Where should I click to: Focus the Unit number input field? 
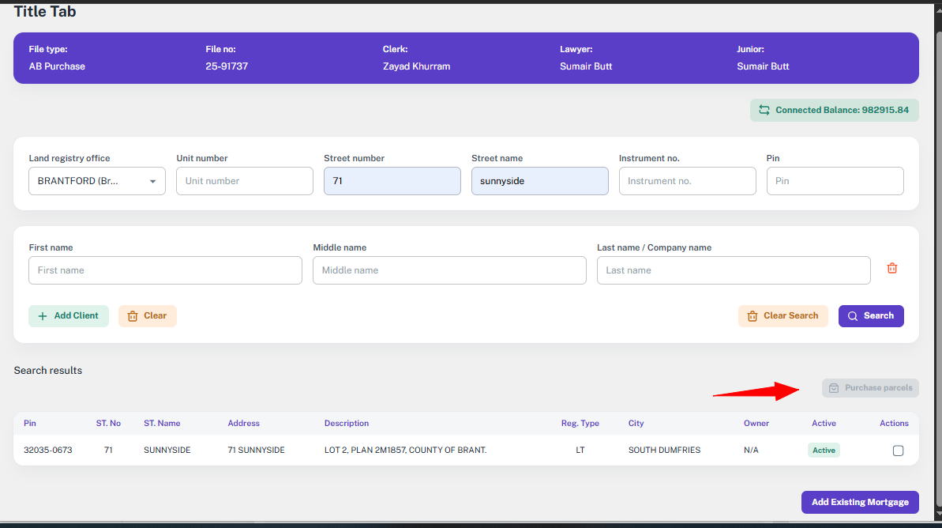click(244, 181)
